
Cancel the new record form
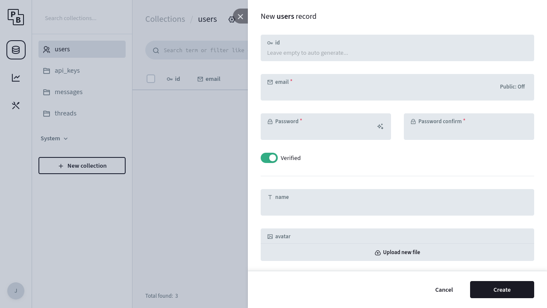coord(444,290)
